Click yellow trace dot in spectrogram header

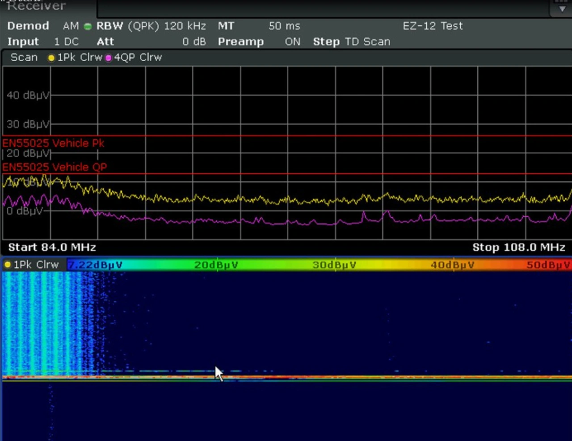point(7,265)
